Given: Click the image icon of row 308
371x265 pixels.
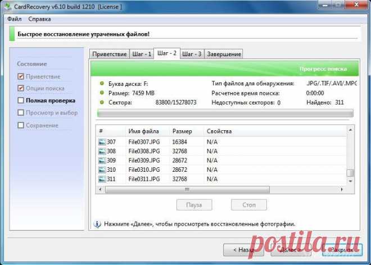Looking at the screenshot, I should (102, 151).
